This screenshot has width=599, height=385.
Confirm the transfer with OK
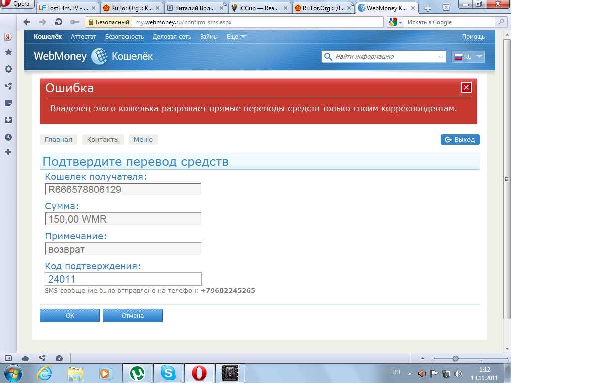70,315
